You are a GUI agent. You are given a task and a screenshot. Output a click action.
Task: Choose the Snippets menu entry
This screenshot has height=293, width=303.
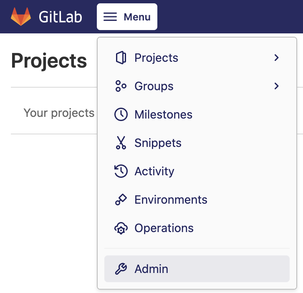tap(158, 143)
